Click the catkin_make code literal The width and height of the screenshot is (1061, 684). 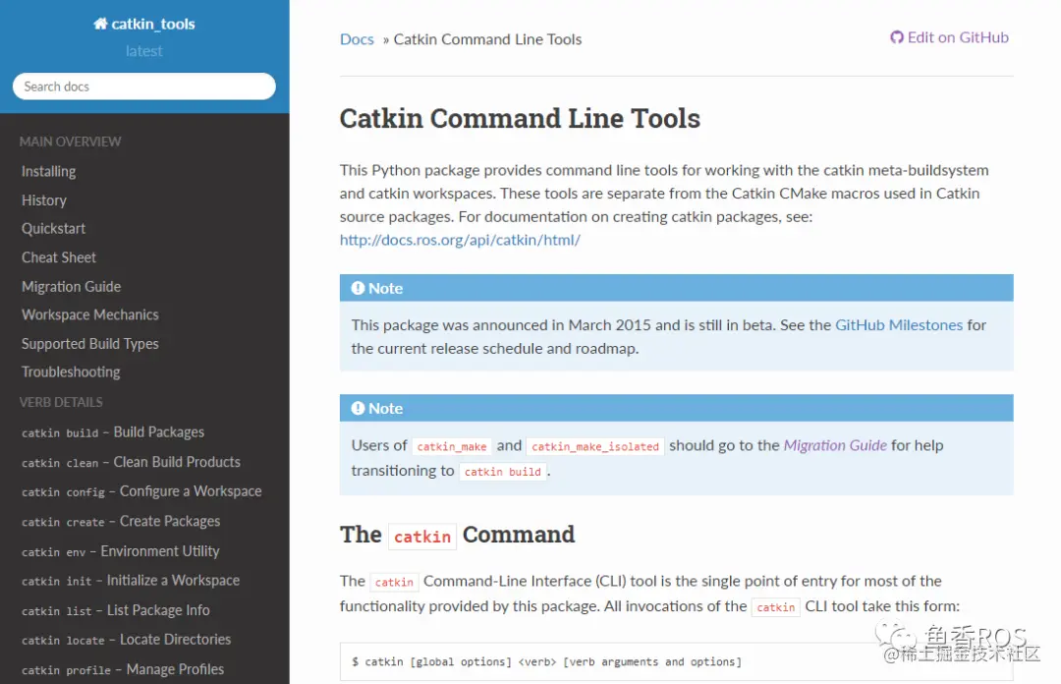pos(452,446)
